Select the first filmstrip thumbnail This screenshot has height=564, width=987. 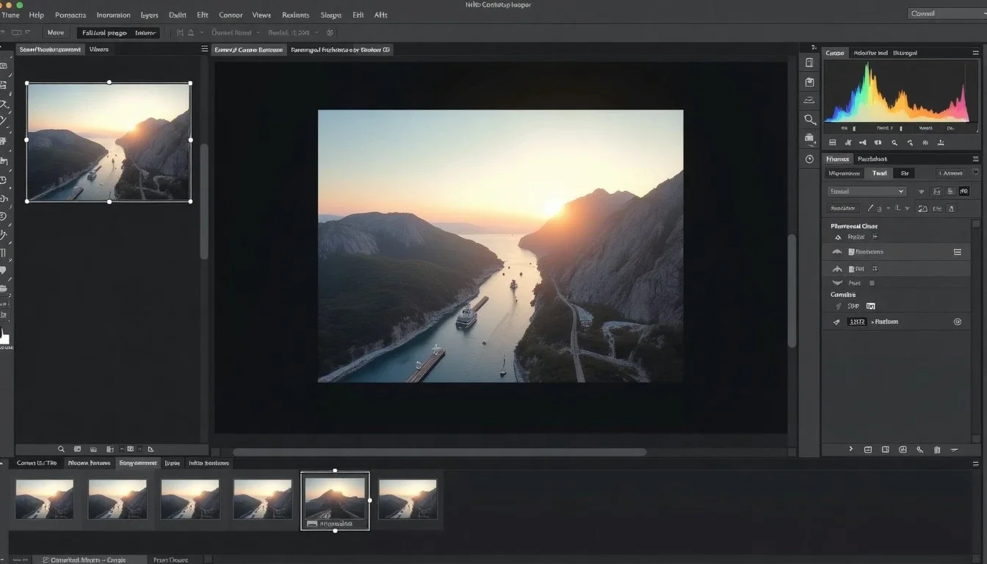click(x=44, y=499)
